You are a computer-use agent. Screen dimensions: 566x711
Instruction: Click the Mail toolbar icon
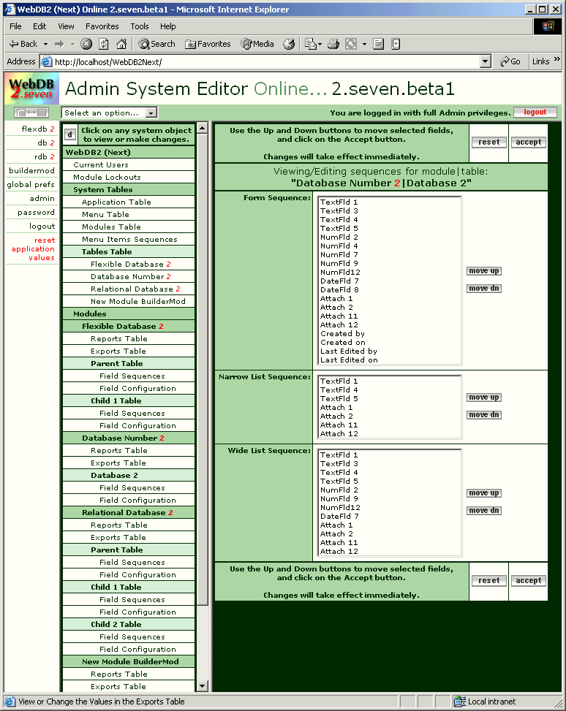pyautogui.click(x=311, y=44)
